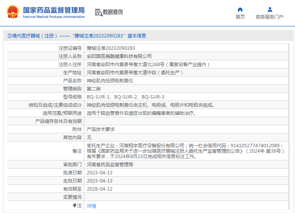Click 国家药品监督管理局 title text
The width and height of the screenshot is (295, 213).
[54, 10]
